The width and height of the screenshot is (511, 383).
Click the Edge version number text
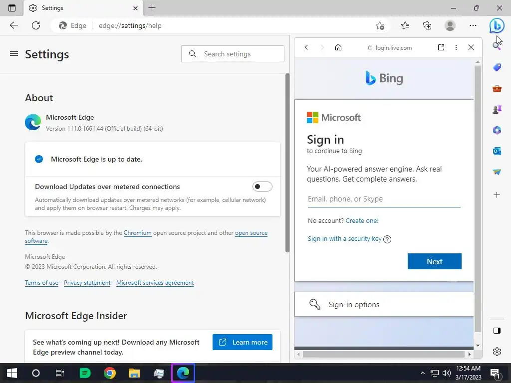[104, 129]
